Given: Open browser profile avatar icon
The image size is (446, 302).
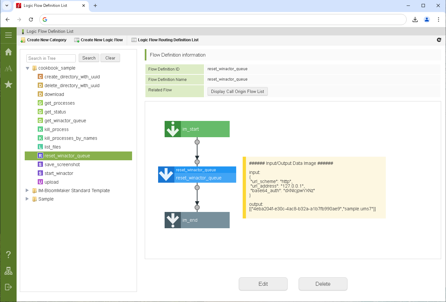Looking at the screenshot, I should coord(427,20).
